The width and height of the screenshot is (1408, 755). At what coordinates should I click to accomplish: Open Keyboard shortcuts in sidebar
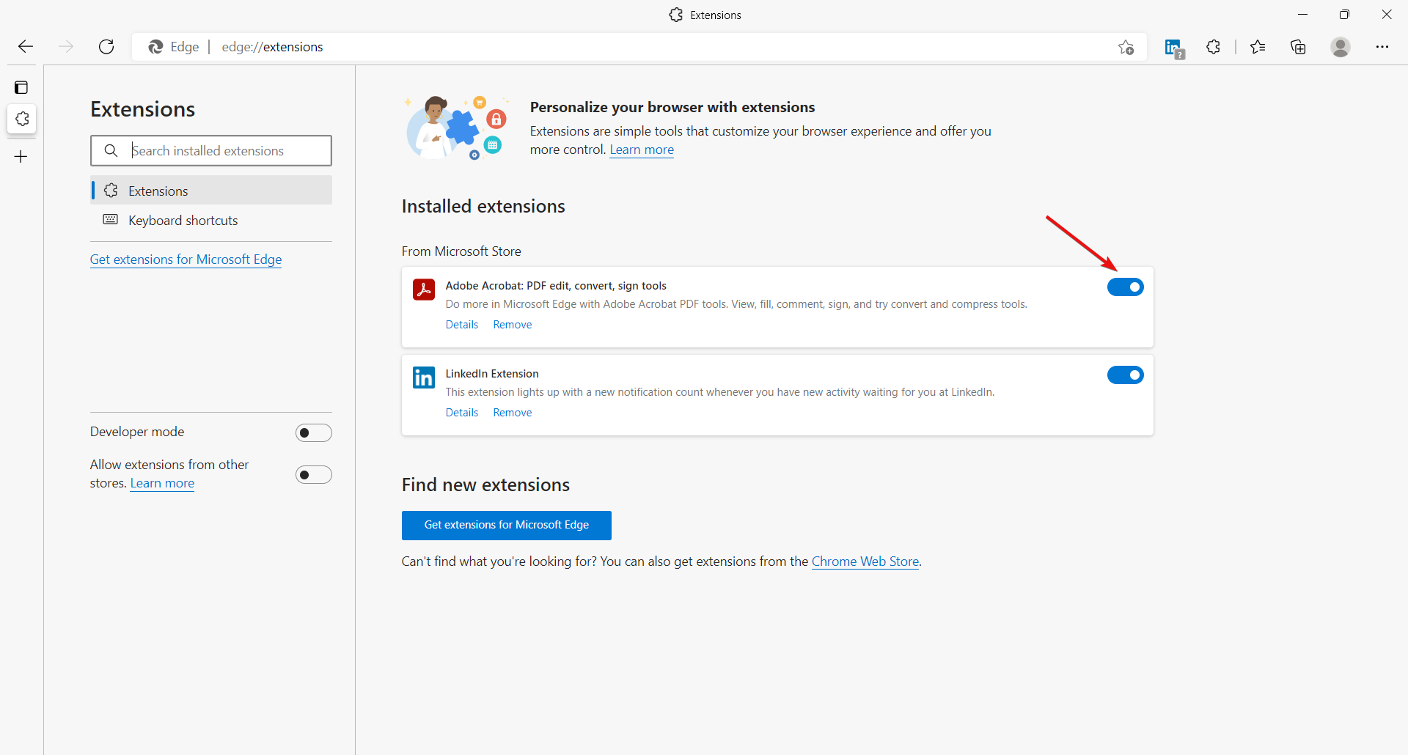[x=211, y=220]
